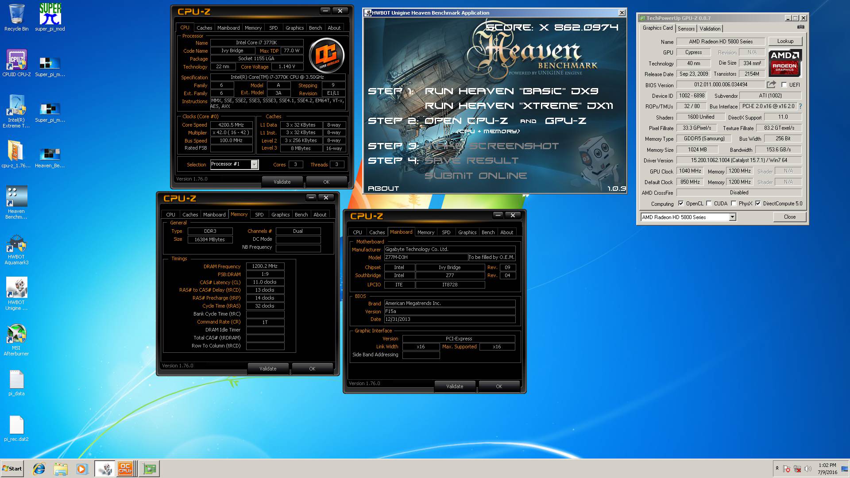Image resolution: width=850 pixels, height=478 pixels.
Task: Open Mainboard tab in CPU-Z Memory-tab window
Action: point(214,215)
